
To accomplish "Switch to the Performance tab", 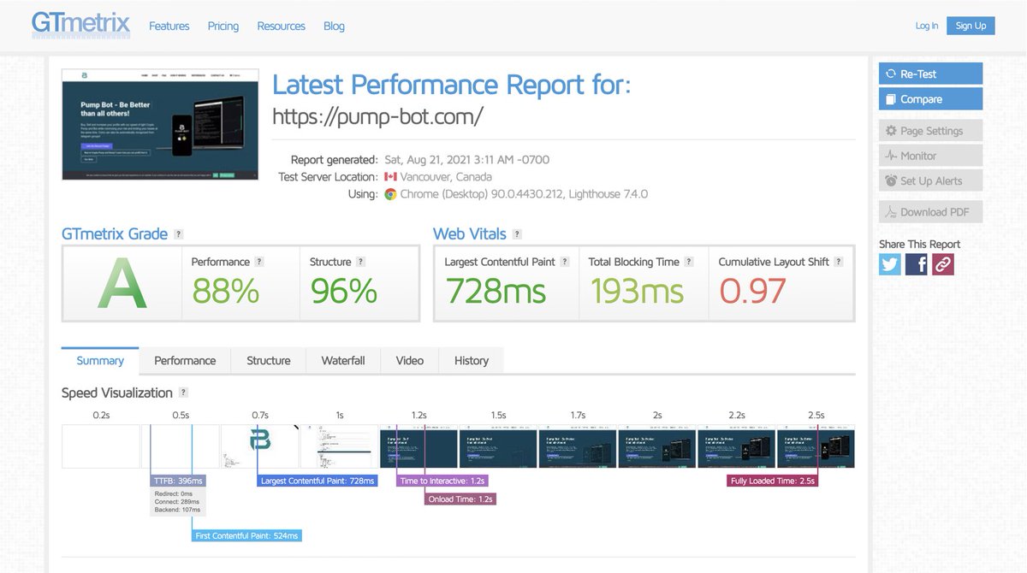I will 185,360.
